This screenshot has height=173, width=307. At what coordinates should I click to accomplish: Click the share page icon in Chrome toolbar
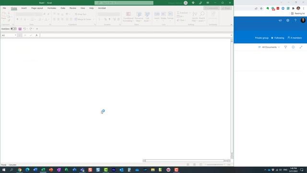coord(256,9)
